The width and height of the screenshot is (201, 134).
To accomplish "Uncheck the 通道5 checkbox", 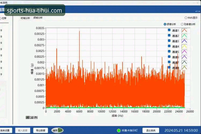I will (x=169, y=51).
